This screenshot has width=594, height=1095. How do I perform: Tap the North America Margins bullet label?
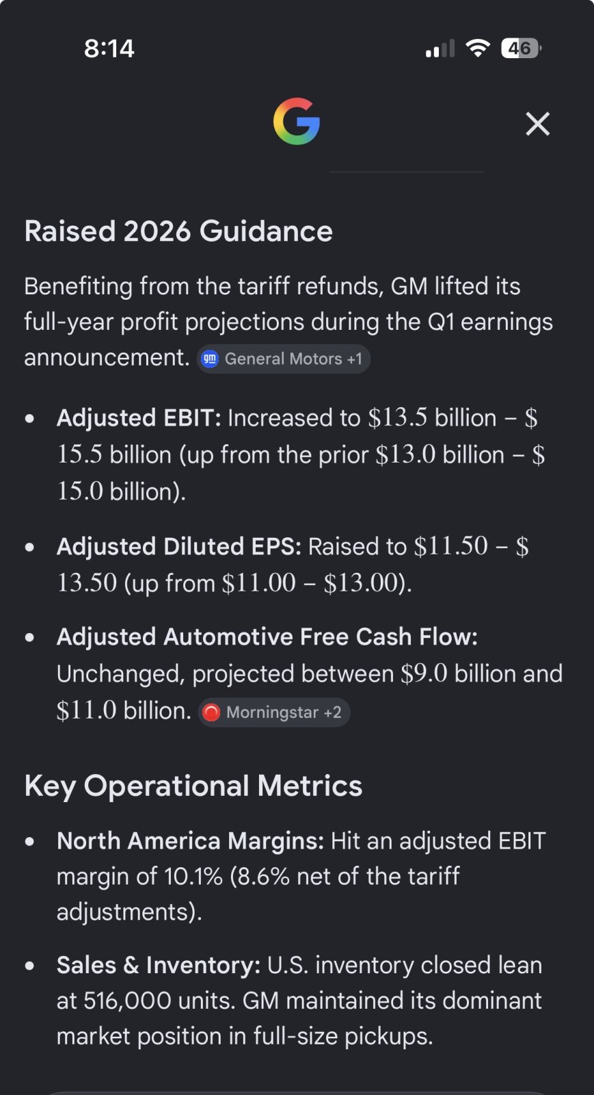190,840
